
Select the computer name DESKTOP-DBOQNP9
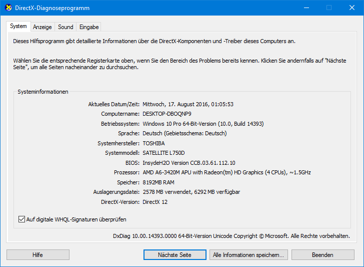click(167, 114)
